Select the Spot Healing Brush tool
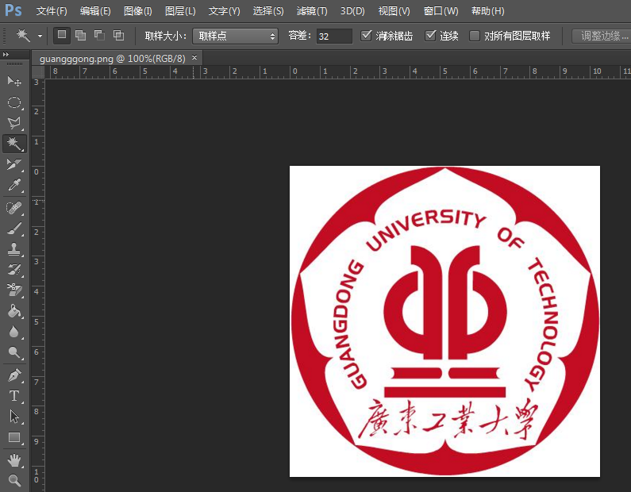The image size is (631, 492). [14, 208]
